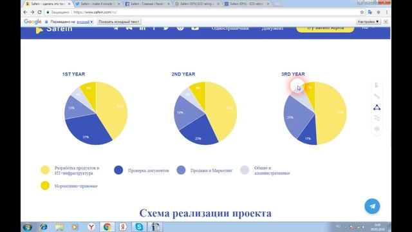The image size is (412, 232).
Task: Click the medium blue 'Продажи и Маркетинг' legend swatch
Action: pos(181,170)
